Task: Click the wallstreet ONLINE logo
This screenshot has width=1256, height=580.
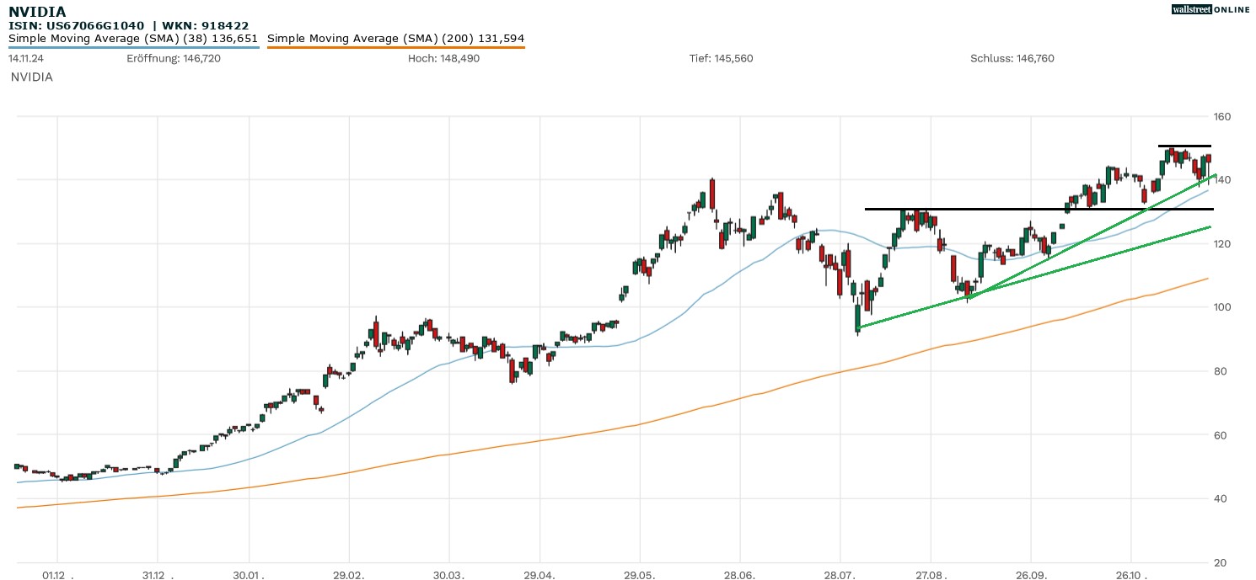Action: [x=1210, y=9]
